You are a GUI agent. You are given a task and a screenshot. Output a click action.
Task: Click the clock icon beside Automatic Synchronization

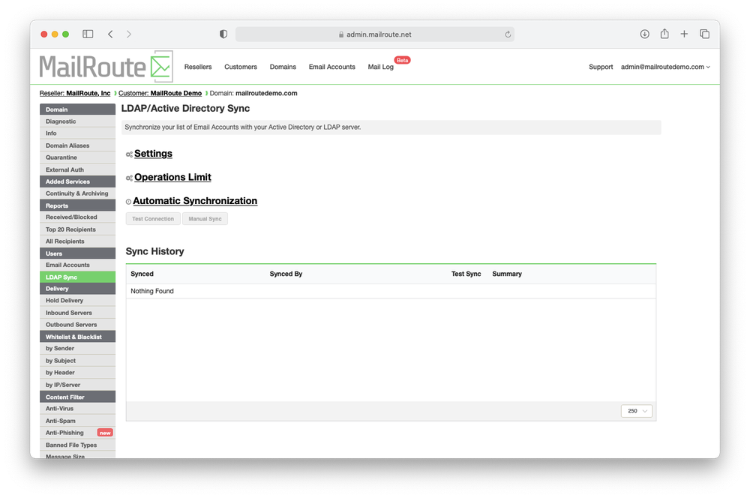coord(129,202)
